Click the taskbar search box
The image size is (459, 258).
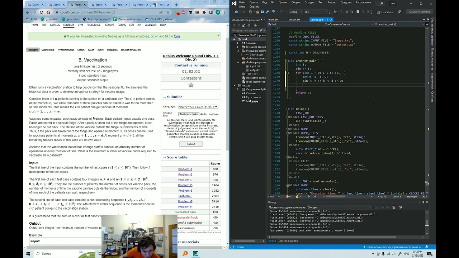[x=65, y=254]
